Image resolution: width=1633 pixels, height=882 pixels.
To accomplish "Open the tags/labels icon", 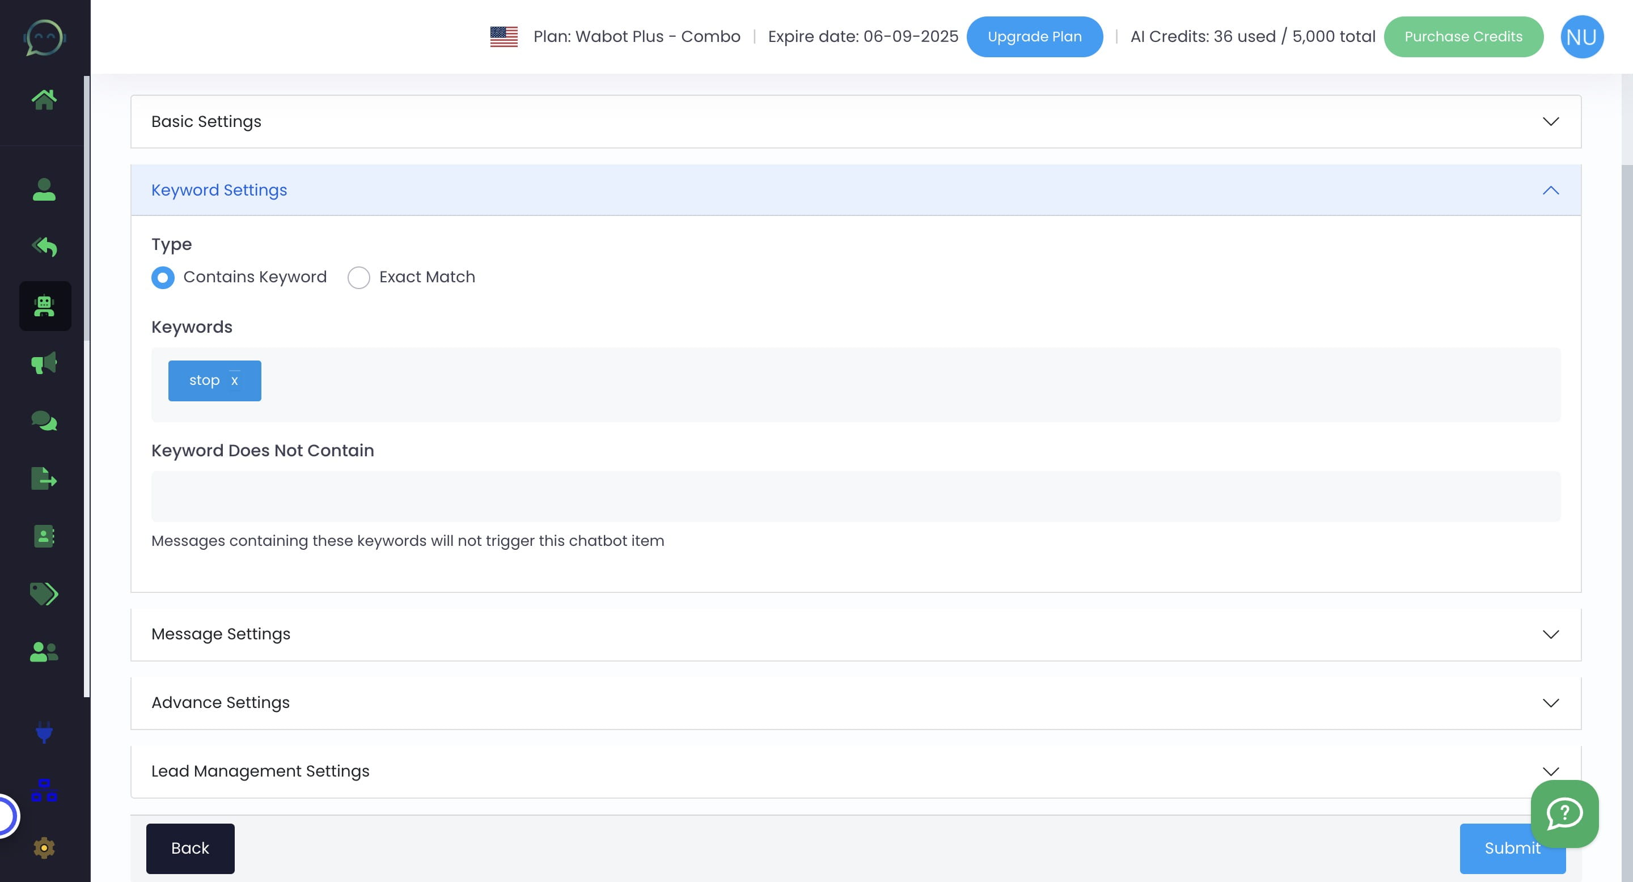I will click(44, 593).
